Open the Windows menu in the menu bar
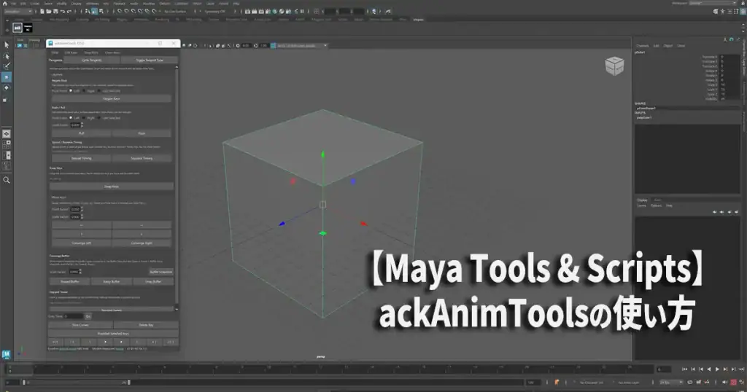The width and height of the screenshot is (747, 392). pyautogui.click(x=93, y=4)
